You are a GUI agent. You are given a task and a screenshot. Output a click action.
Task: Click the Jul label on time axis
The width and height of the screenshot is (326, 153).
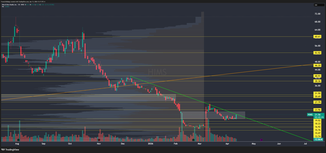pos(305,144)
